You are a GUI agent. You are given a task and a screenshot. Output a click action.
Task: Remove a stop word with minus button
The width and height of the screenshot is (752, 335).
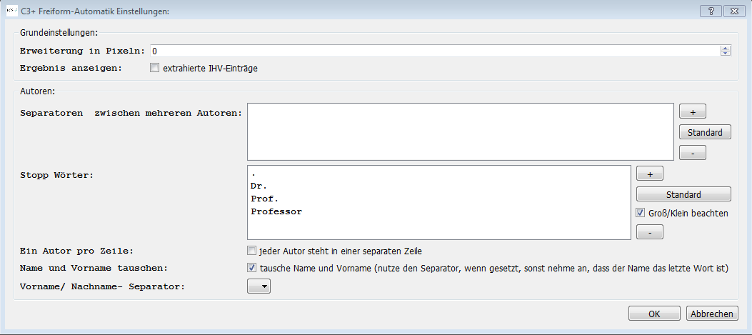click(x=650, y=232)
